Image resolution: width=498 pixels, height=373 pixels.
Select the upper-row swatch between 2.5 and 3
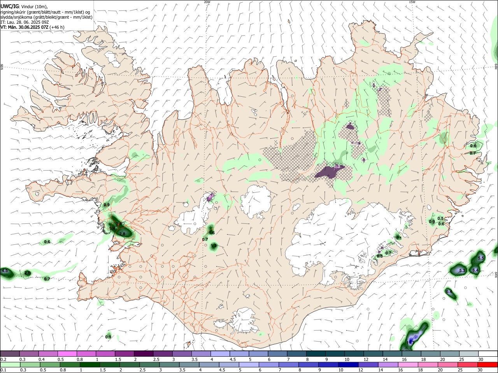click(x=163, y=354)
